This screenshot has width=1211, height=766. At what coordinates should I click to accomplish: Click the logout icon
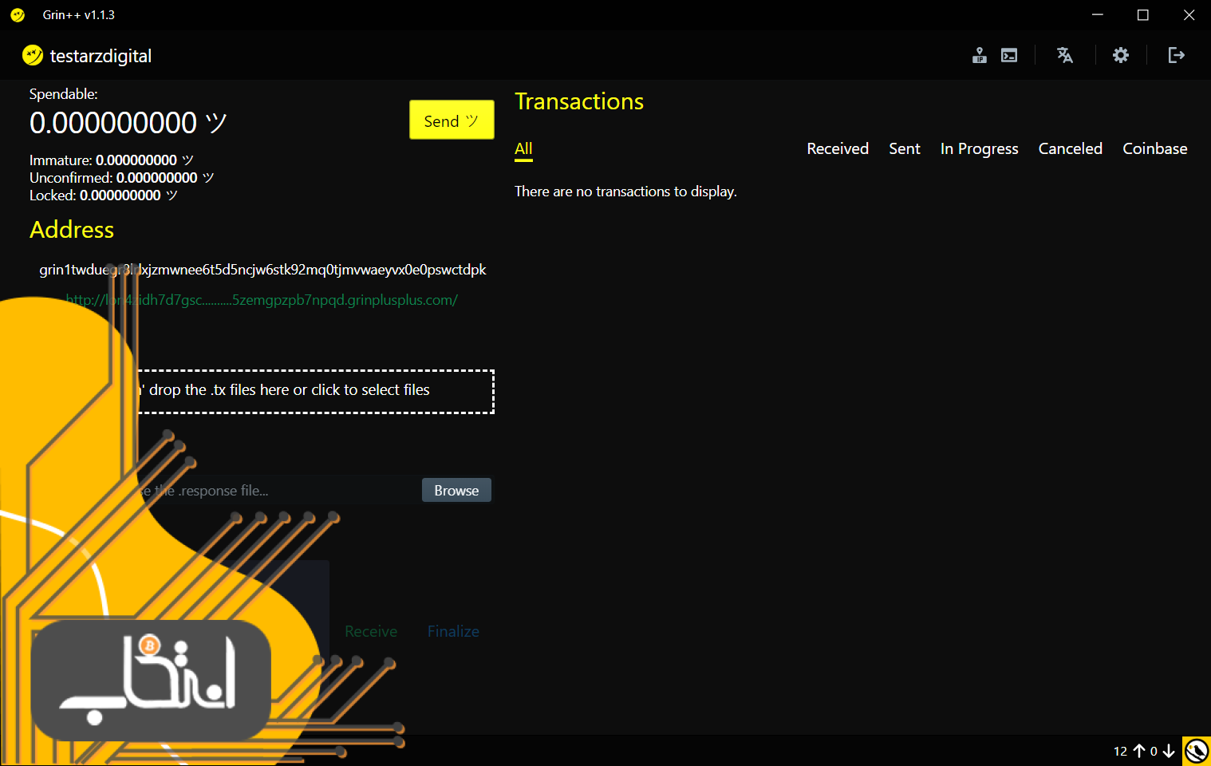click(1177, 55)
